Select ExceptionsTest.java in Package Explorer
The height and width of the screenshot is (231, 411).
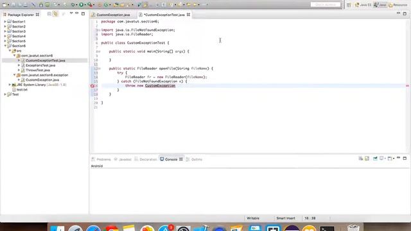40,65
